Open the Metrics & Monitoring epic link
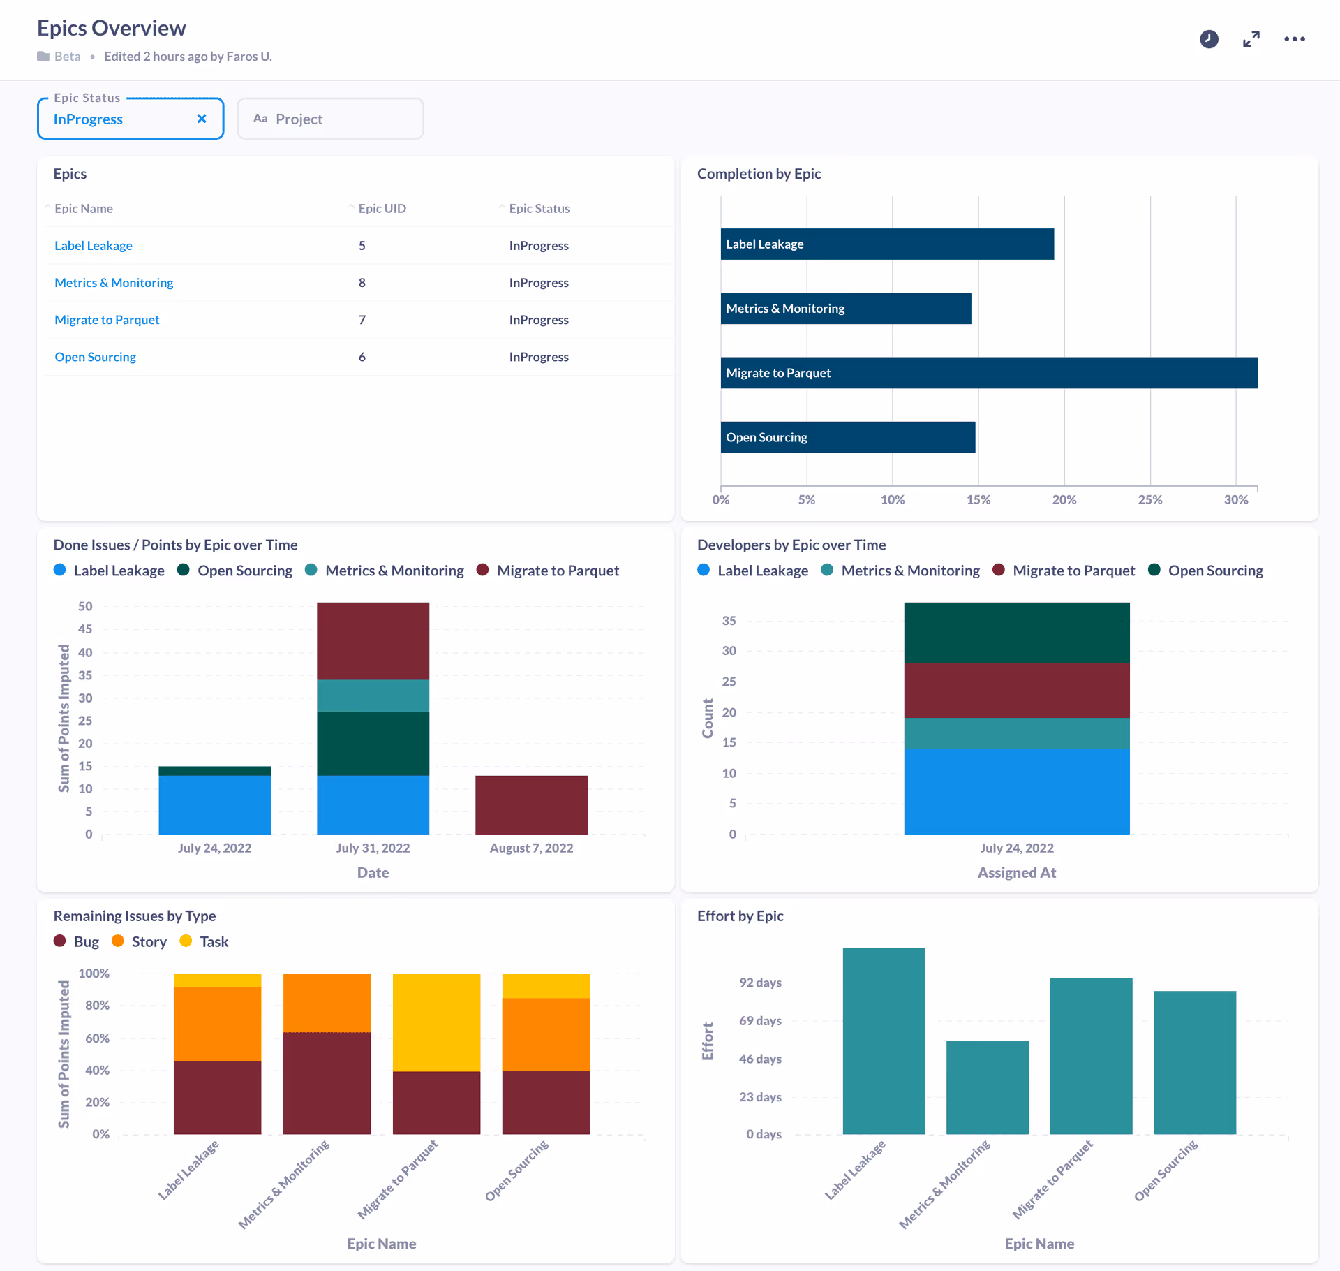The image size is (1340, 1271). (114, 282)
